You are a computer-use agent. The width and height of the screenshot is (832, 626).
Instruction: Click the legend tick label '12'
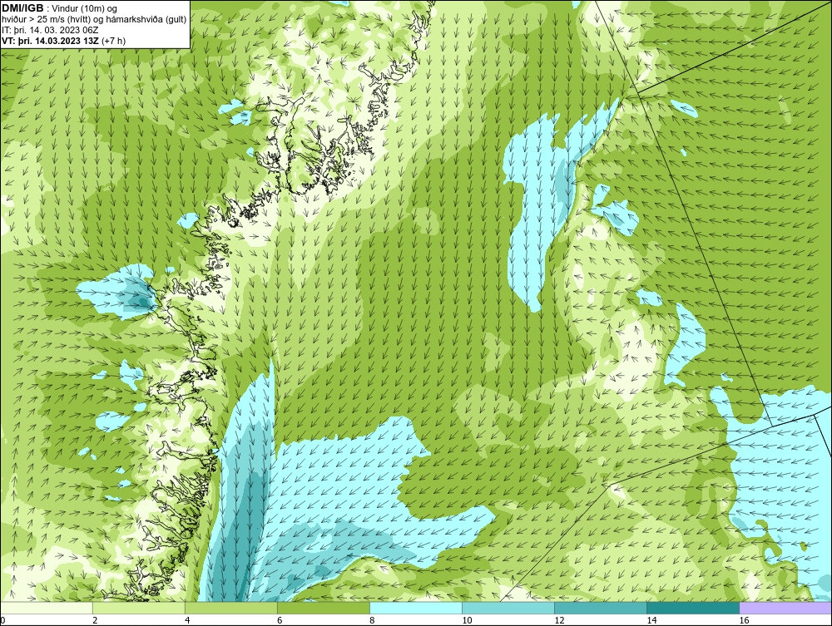559,620
